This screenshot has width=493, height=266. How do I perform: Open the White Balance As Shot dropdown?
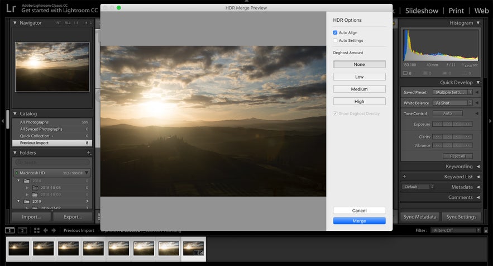click(453, 103)
